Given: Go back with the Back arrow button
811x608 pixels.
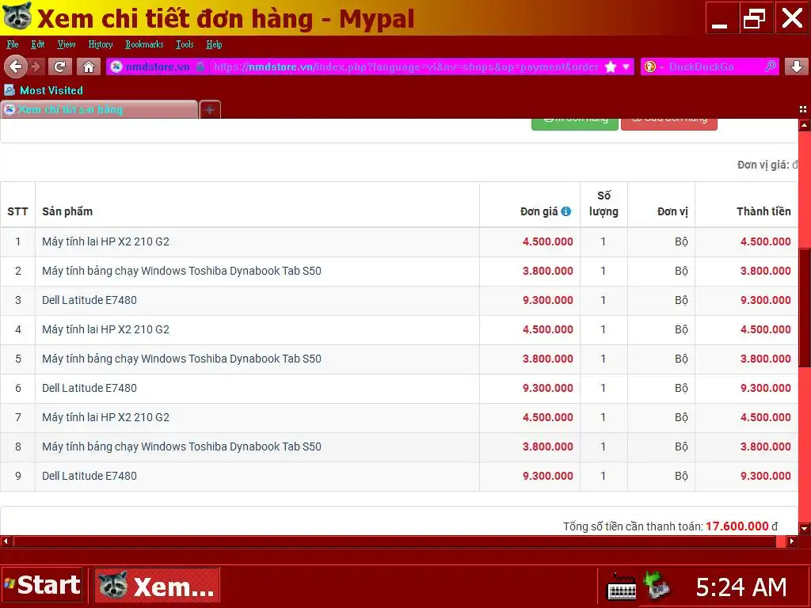Looking at the screenshot, I should pos(16,66).
